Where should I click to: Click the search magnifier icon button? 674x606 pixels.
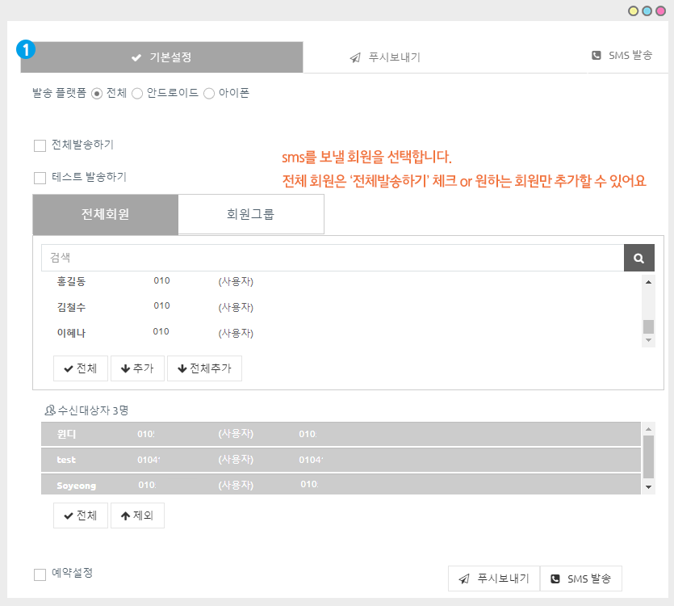point(638,258)
